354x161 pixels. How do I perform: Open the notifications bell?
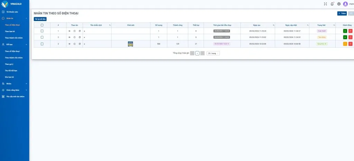pos(332,4)
